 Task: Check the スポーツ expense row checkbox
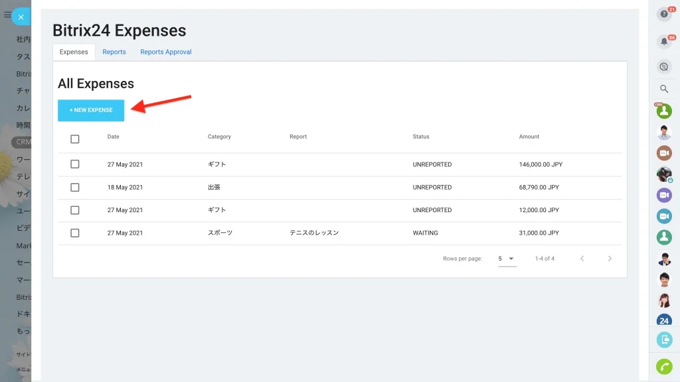pos(75,233)
